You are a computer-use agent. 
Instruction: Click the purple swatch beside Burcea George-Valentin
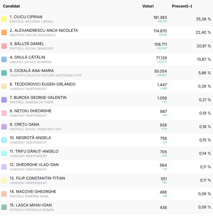coord(4,100)
